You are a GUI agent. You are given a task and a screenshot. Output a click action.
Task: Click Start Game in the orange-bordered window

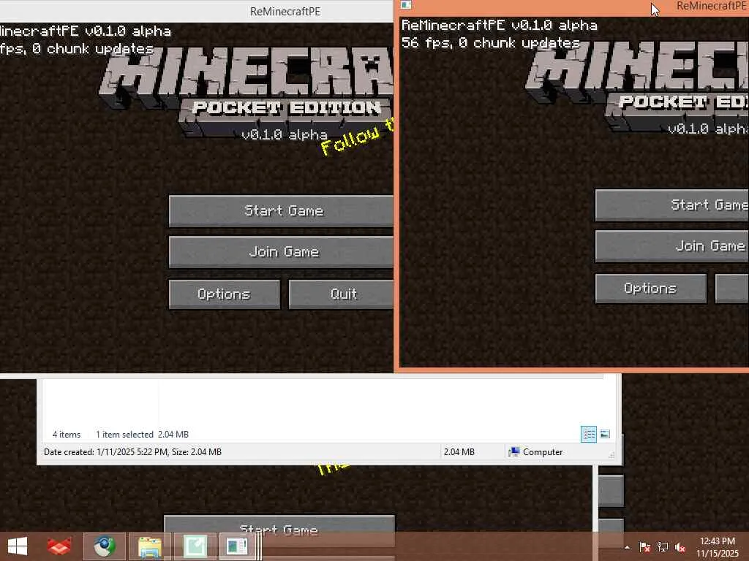click(671, 205)
